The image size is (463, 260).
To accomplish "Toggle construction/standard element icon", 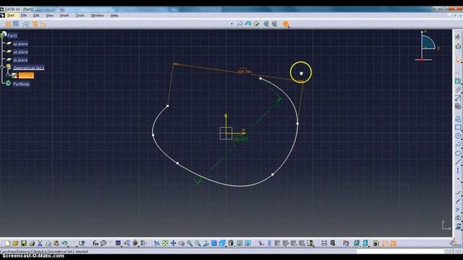I will point(26,24).
